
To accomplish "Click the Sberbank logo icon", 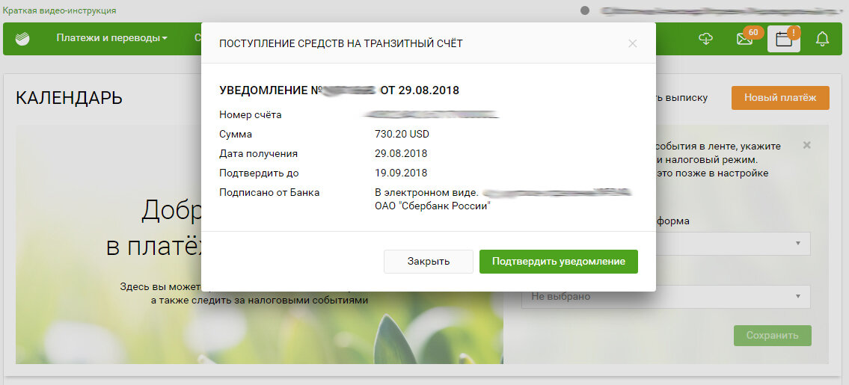I will pos(22,38).
